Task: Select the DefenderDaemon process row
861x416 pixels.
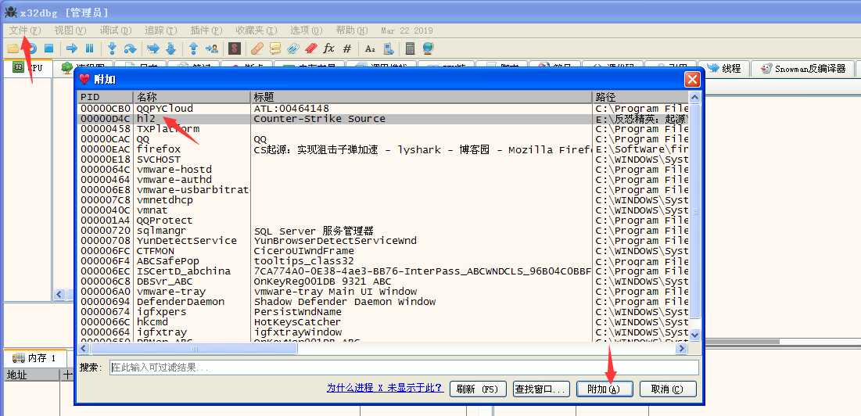Action: [382, 302]
